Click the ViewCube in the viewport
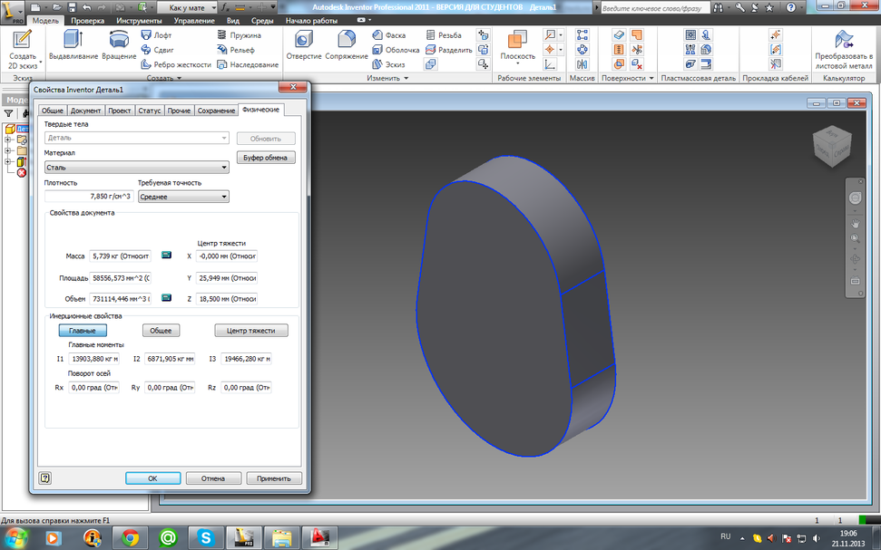The width and height of the screenshot is (881, 550). point(830,145)
